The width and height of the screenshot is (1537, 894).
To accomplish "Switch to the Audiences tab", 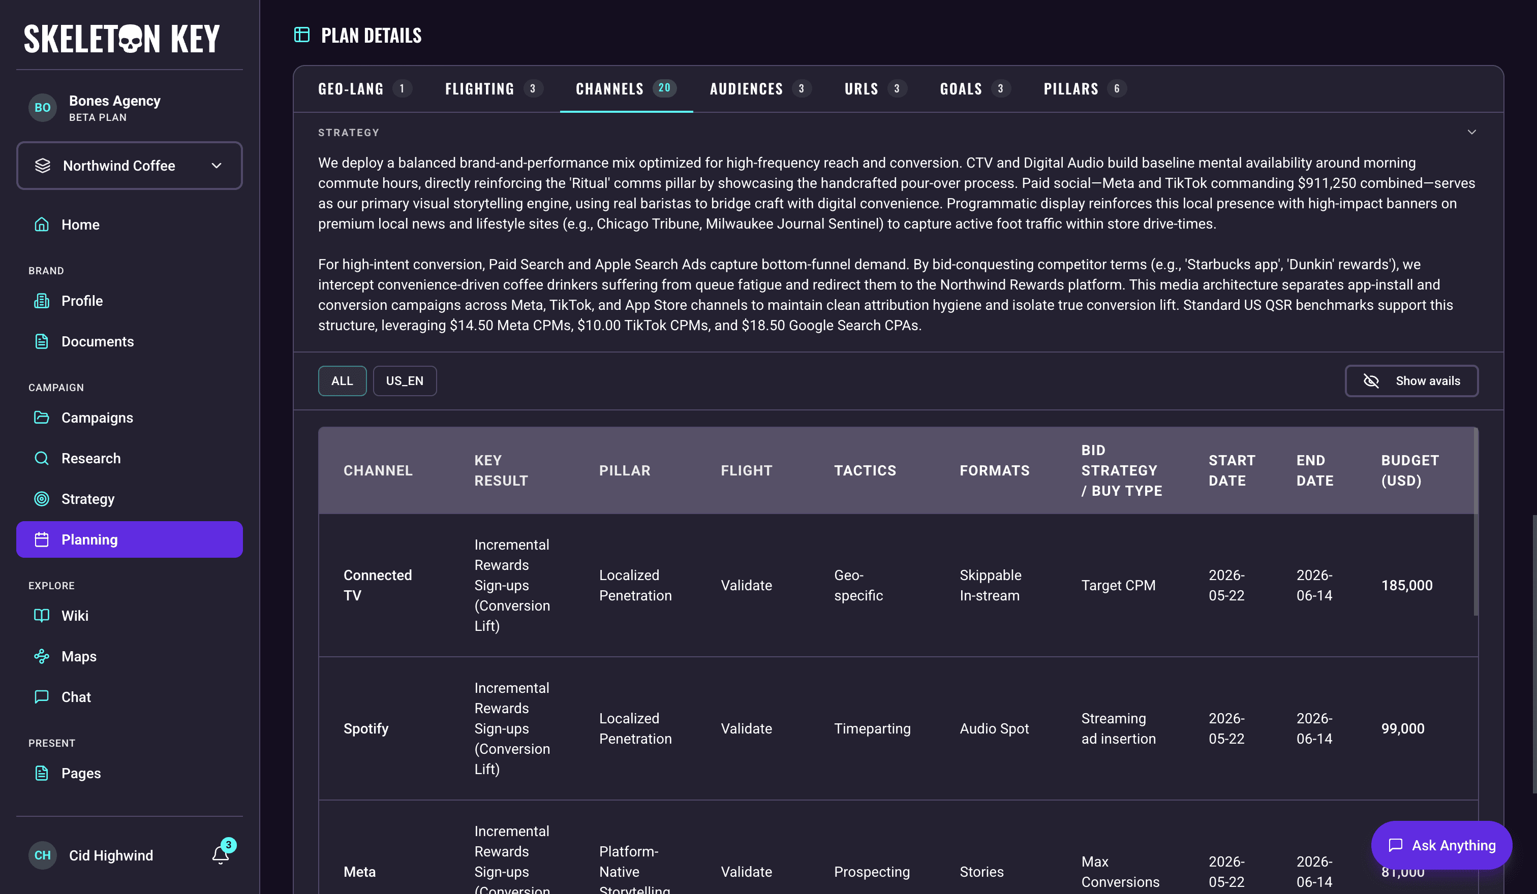I will (x=760, y=89).
